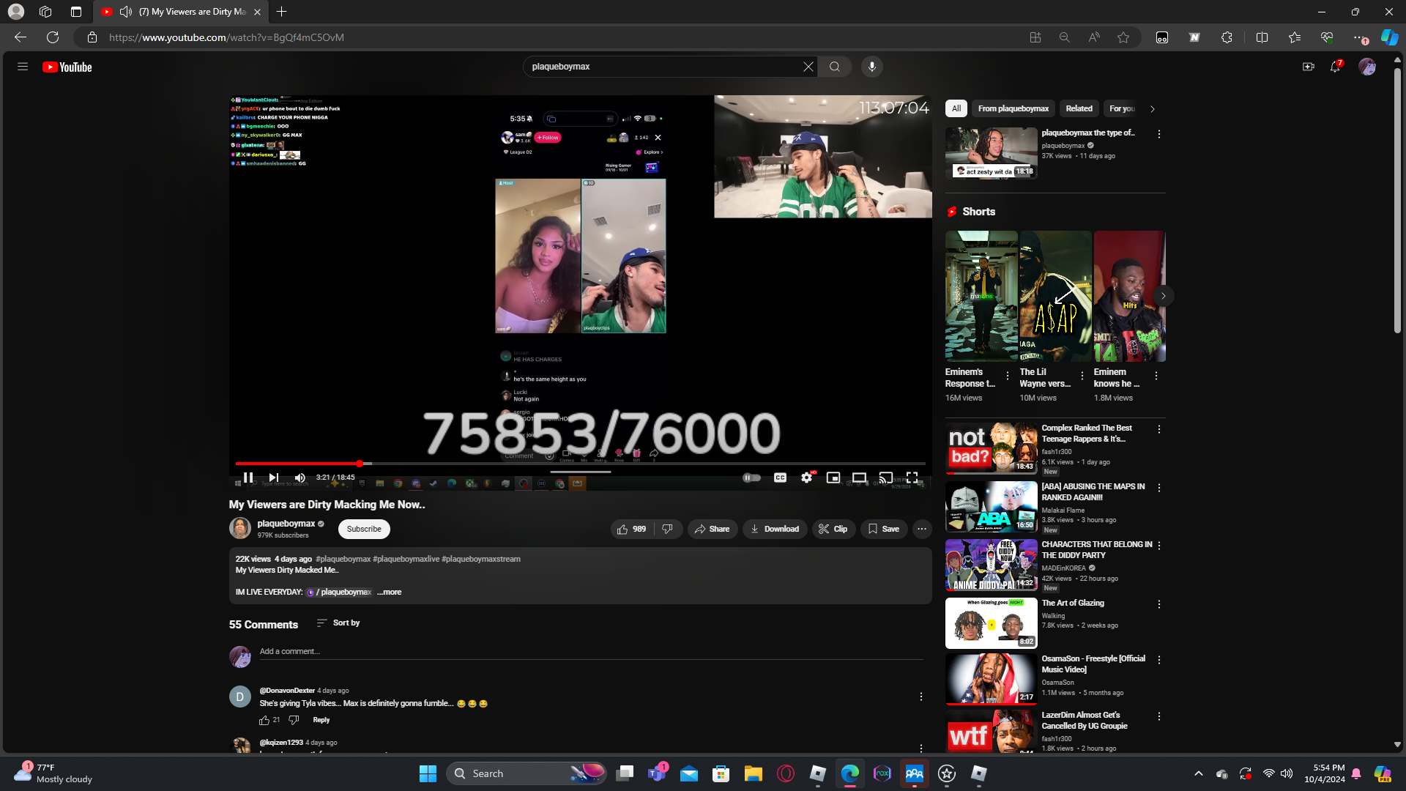Screen dimensions: 1406x791
Task: Share this video
Action: (x=712, y=529)
